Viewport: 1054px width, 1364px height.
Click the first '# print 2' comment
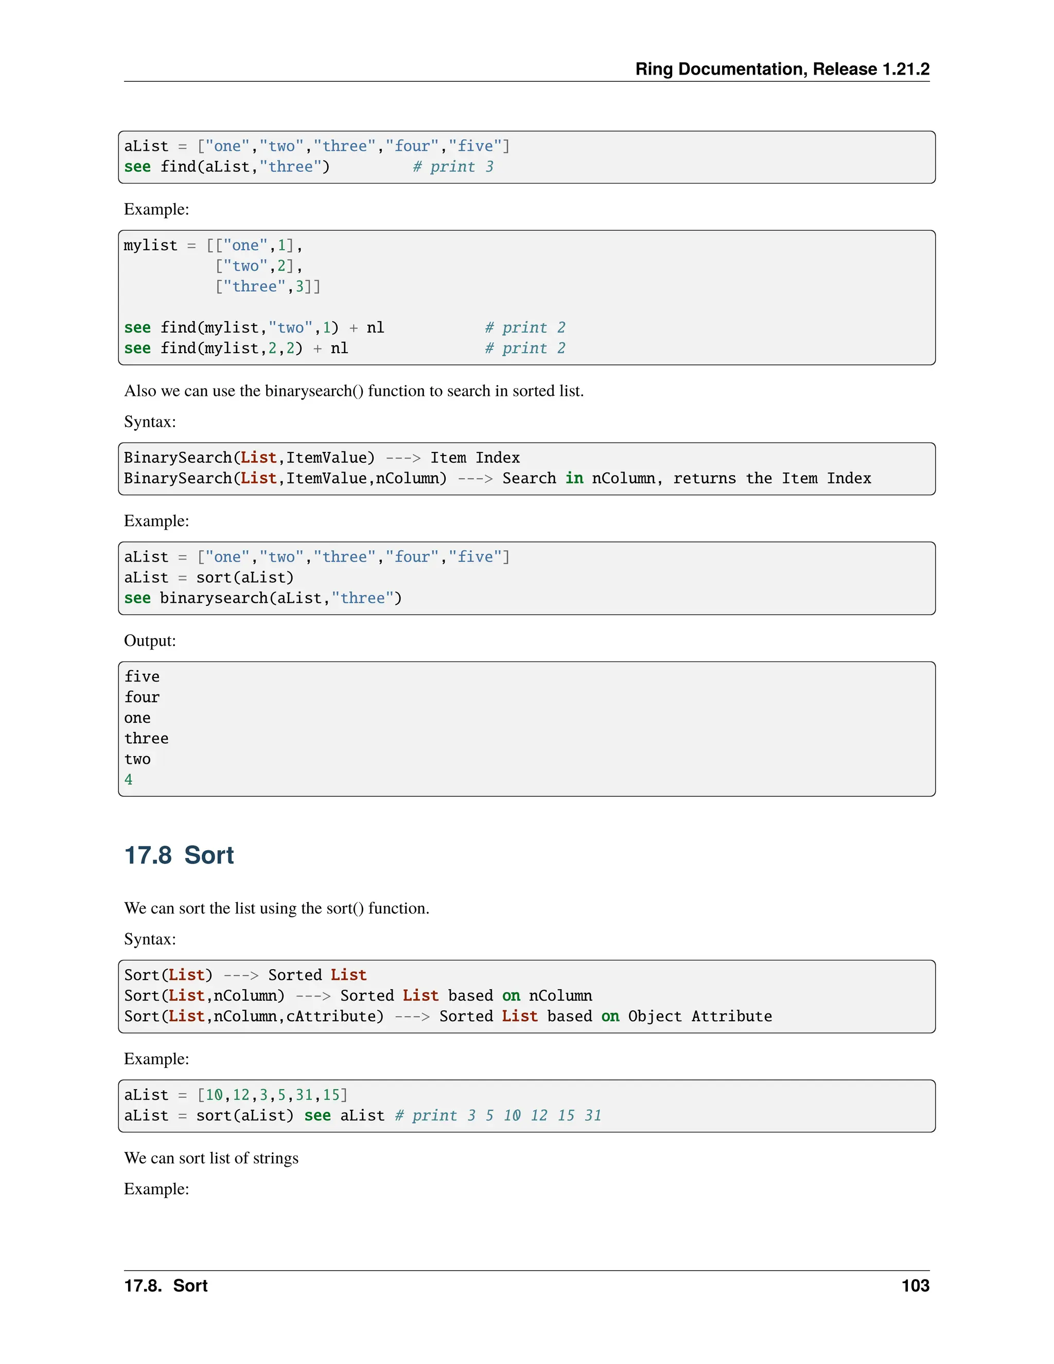point(524,328)
